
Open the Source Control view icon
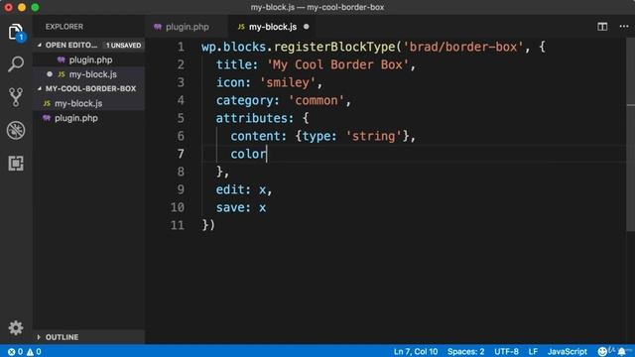[16, 97]
